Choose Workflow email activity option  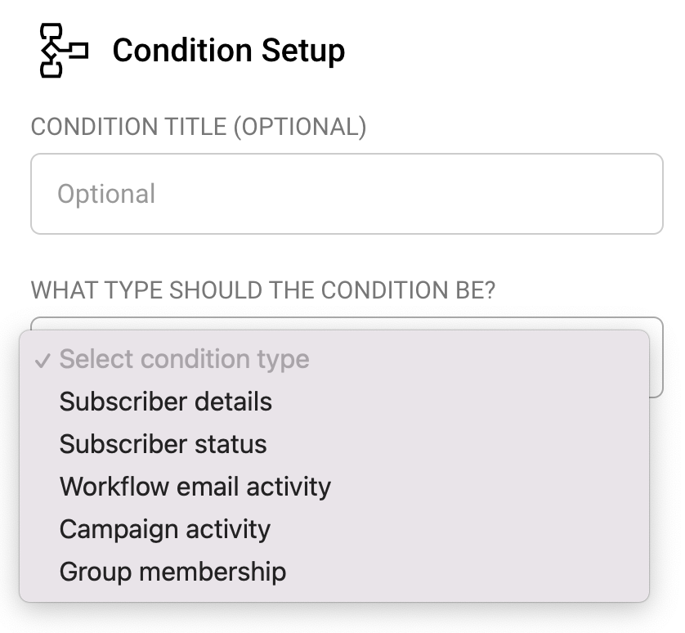195,487
